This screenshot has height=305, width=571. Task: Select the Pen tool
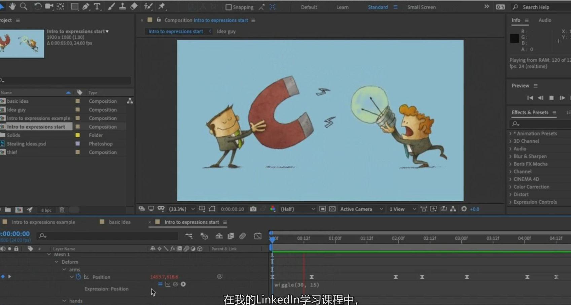(86, 6)
